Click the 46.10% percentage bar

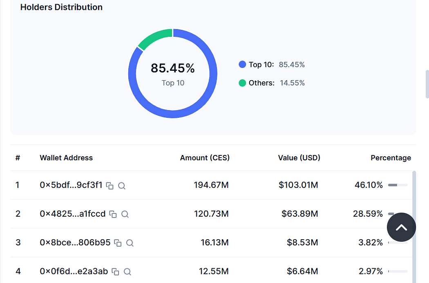[398, 185]
